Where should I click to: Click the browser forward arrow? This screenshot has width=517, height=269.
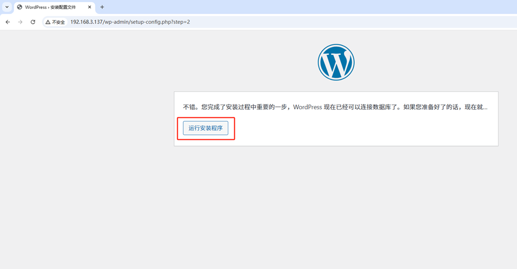(x=20, y=22)
